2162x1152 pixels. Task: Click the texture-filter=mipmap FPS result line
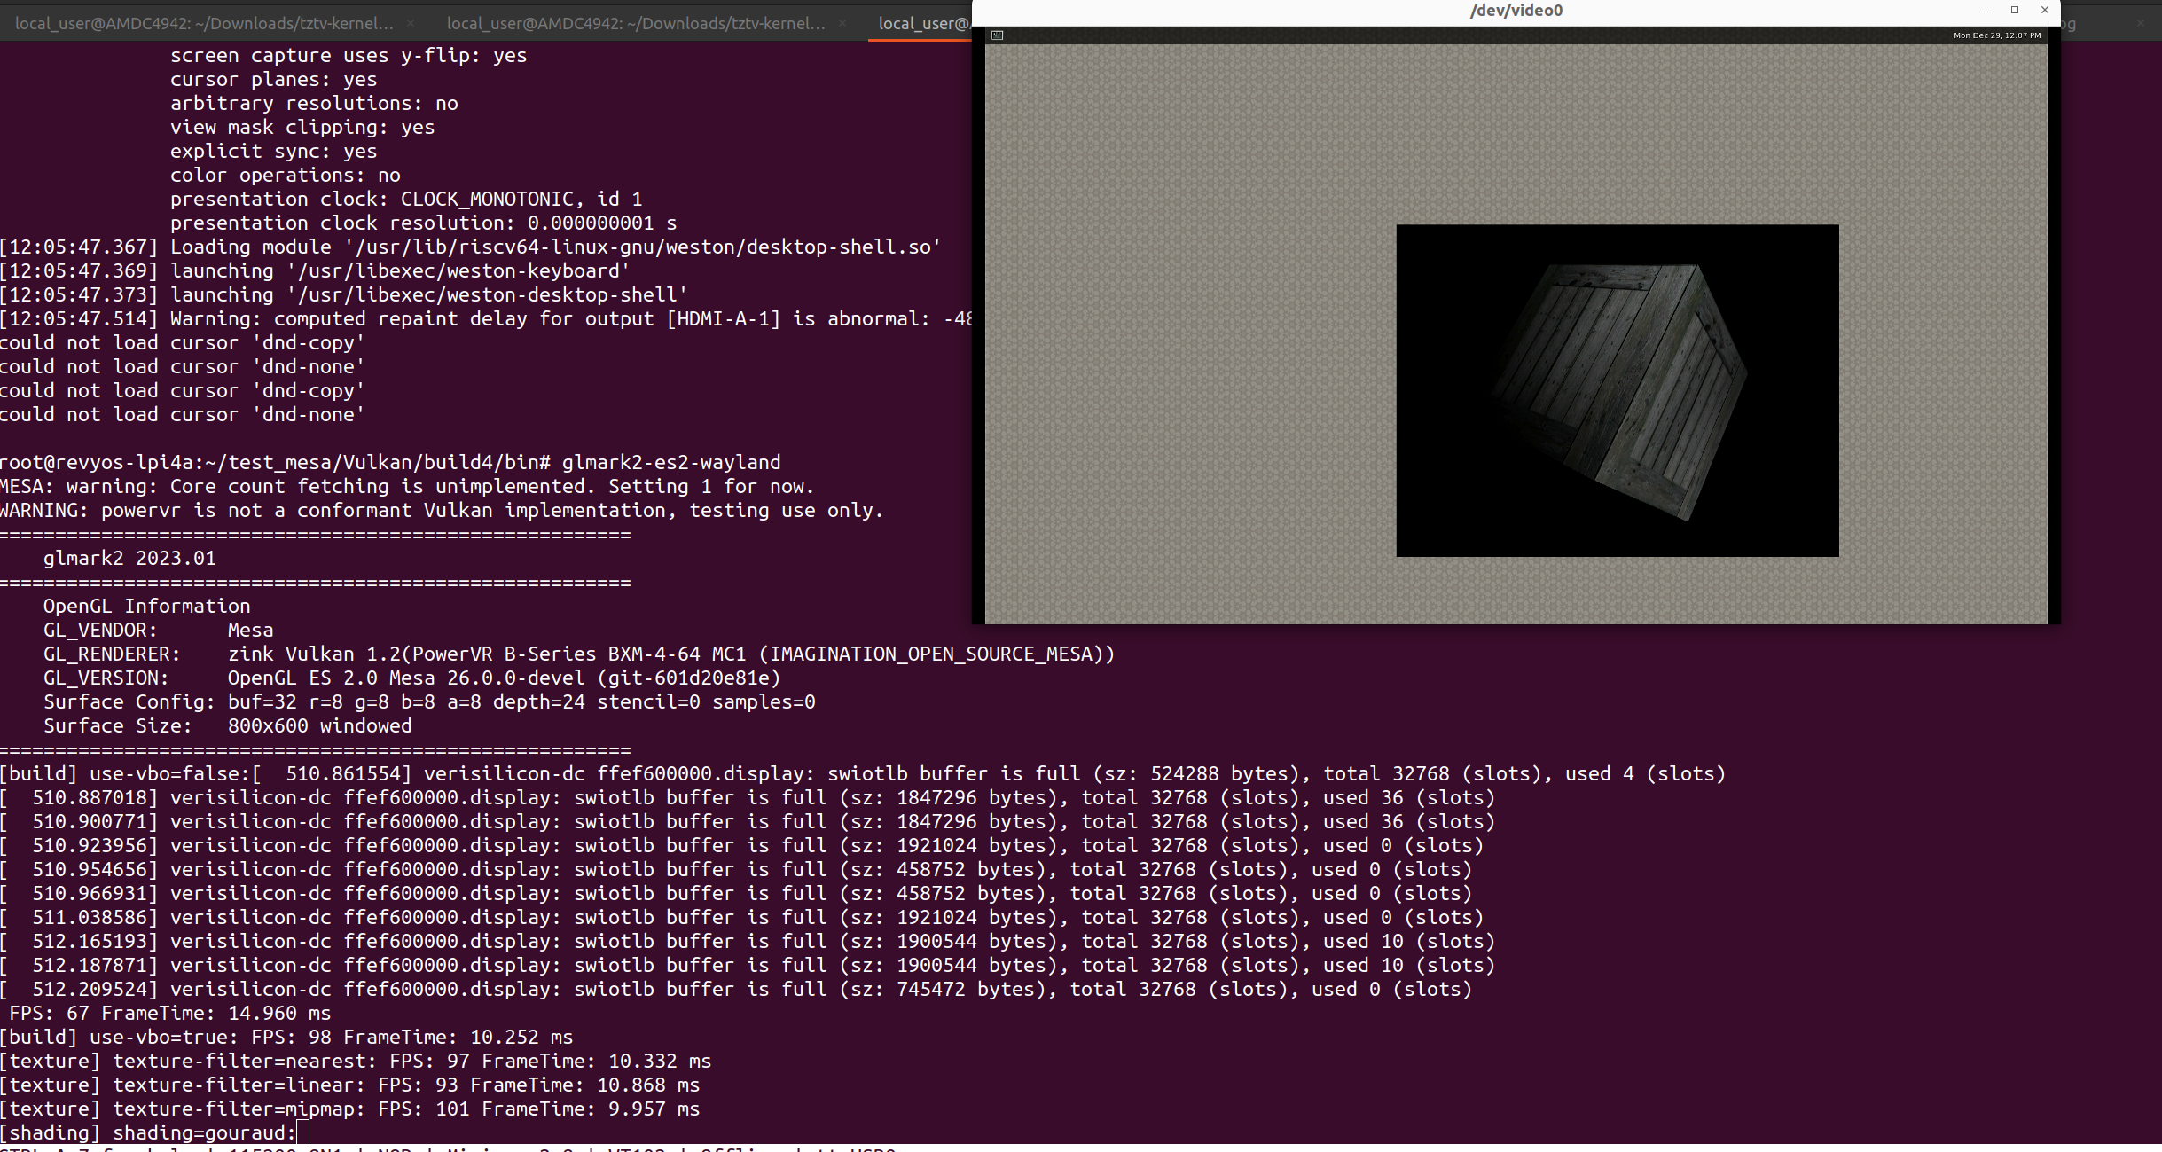pos(349,1109)
